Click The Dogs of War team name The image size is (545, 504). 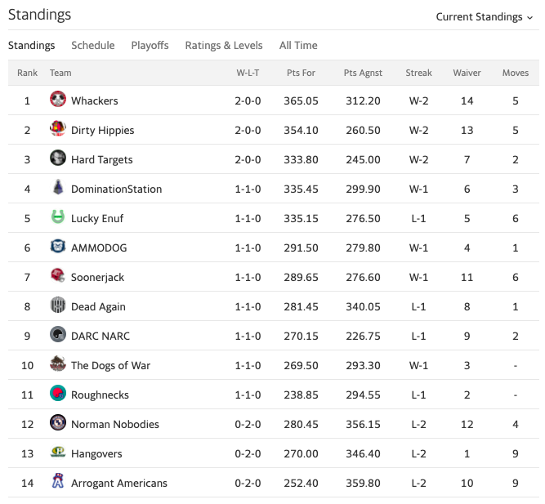(x=110, y=366)
